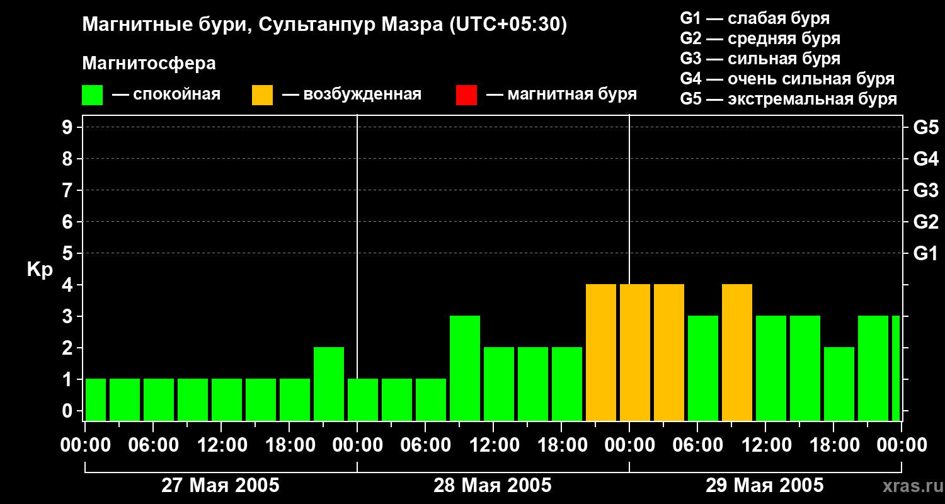
Task: Click the '18:00' time label of 27 May
Action: click(289, 445)
